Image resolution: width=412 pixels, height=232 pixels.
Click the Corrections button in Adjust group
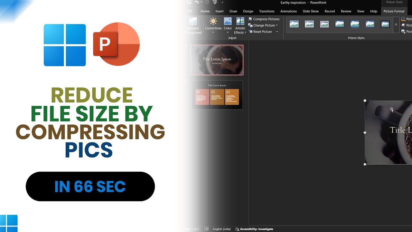pos(213,25)
